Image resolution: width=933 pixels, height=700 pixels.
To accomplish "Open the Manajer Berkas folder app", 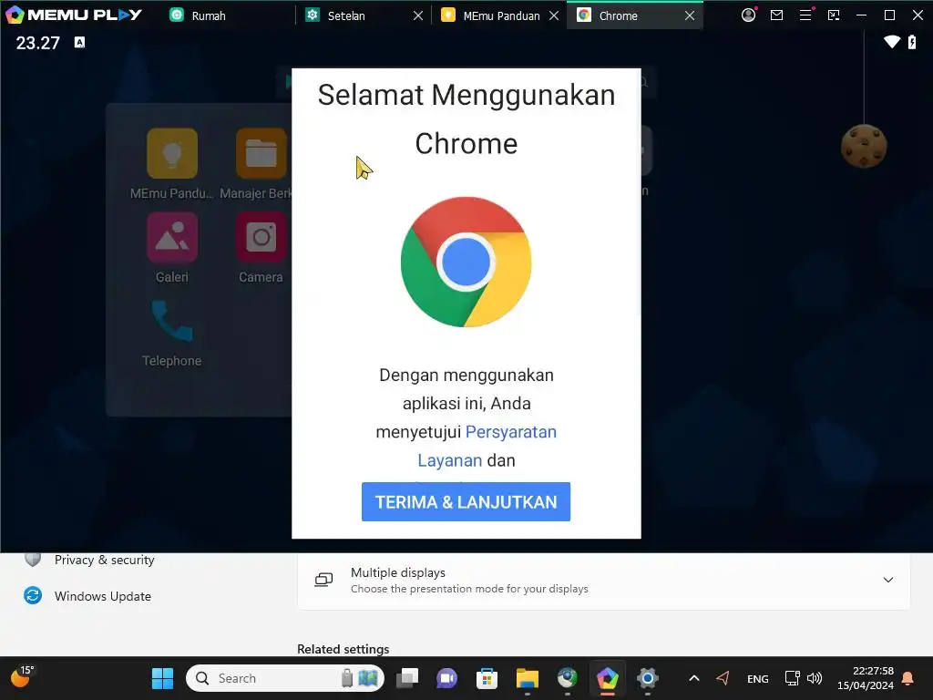I will (x=261, y=153).
